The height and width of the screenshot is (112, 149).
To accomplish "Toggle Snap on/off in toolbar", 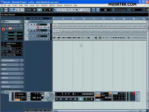I will [x=98, y=10].
